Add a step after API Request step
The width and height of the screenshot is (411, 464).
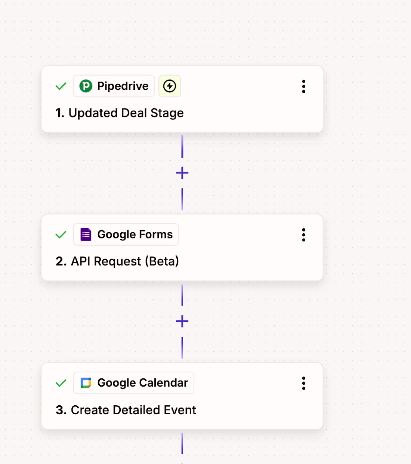tap(182, 321)
